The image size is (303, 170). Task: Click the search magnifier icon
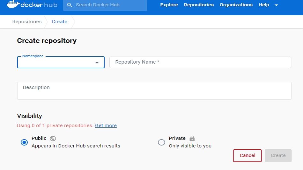coord(70,5)
